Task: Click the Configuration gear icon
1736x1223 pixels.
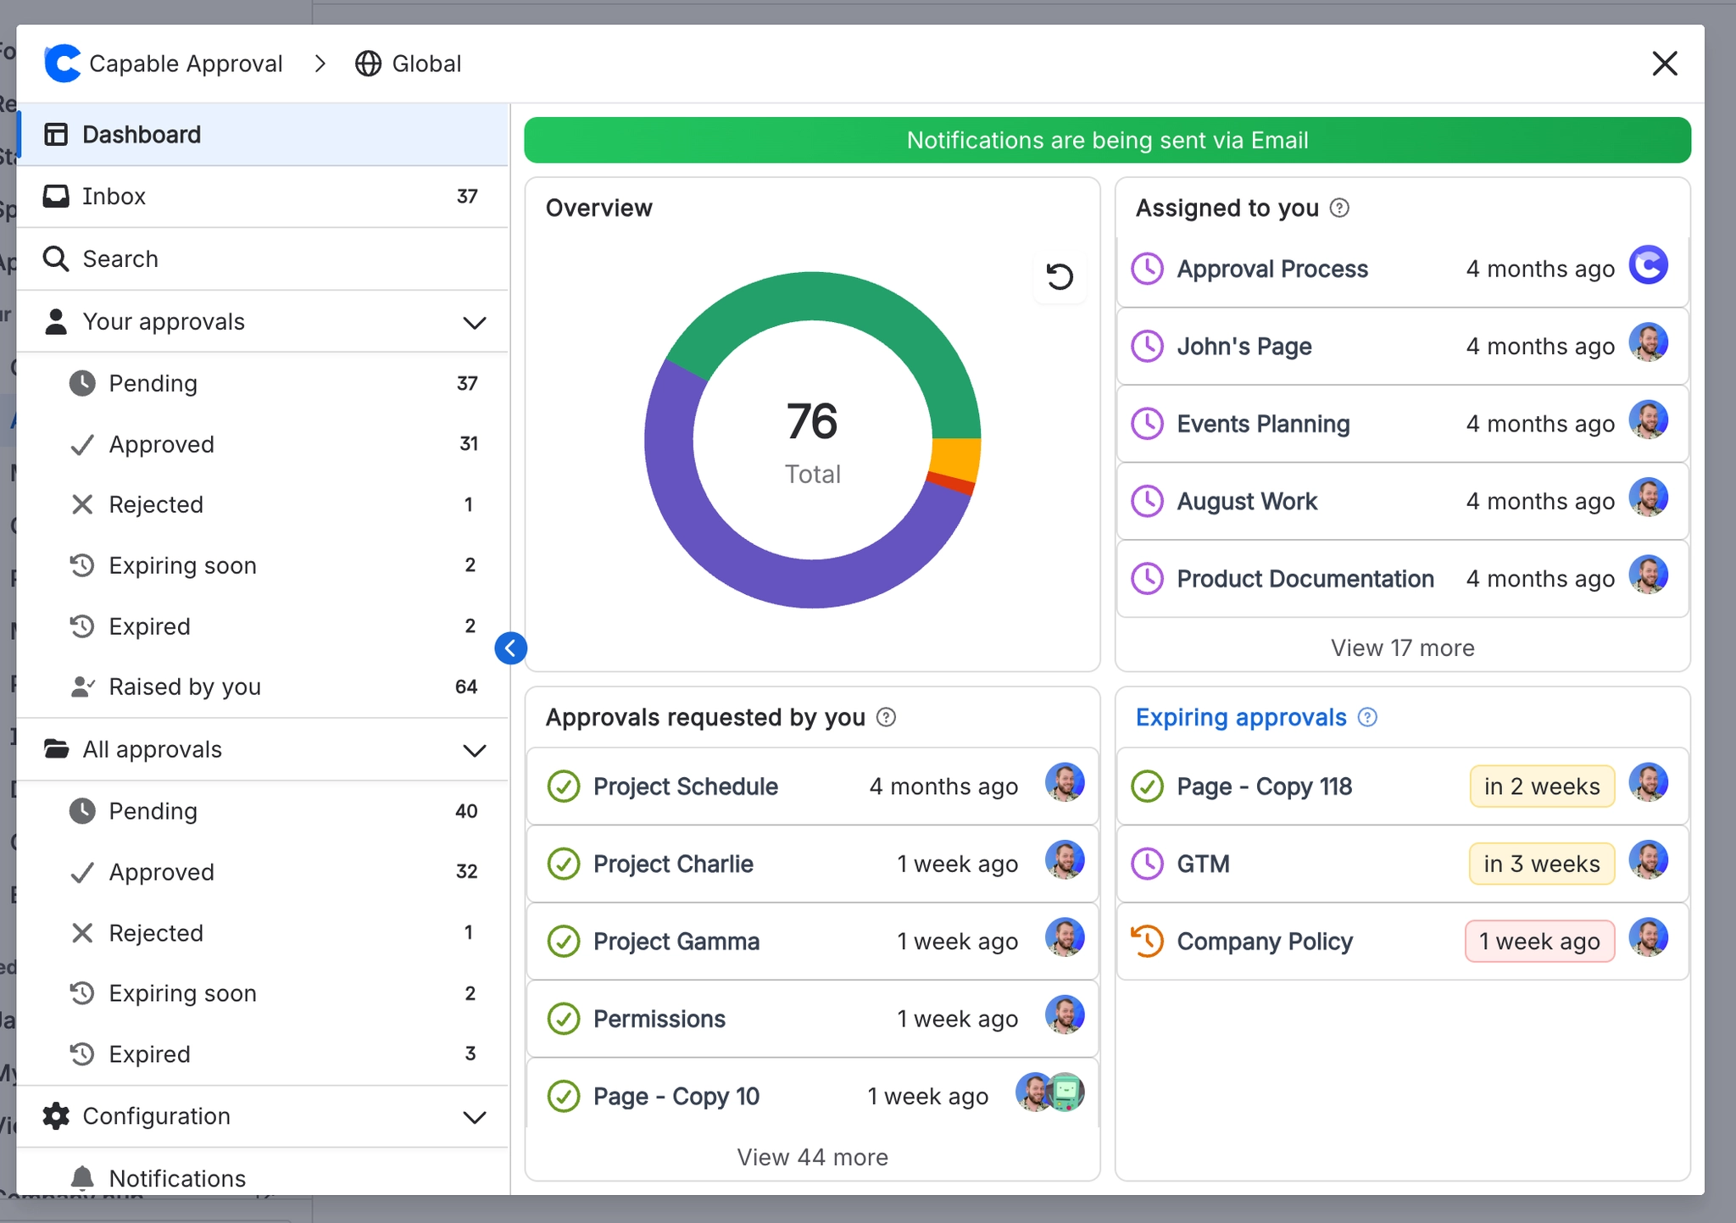Action: pyautogui.click(x=56, y=1116)
